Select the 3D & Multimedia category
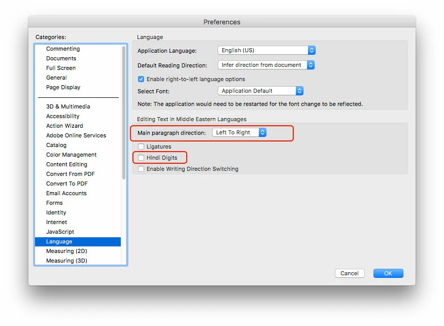This screenshot has height=326, width=444. point(78,106)
